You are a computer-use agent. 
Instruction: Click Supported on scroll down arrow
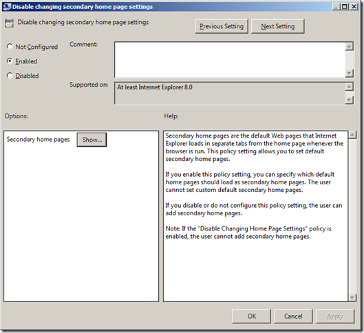[349, 100]
